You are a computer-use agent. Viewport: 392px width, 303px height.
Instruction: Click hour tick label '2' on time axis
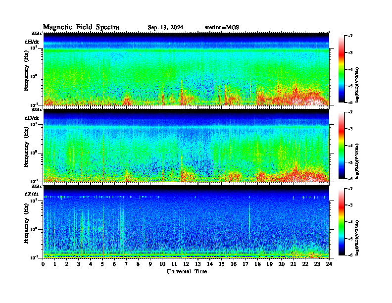point(67,264)
